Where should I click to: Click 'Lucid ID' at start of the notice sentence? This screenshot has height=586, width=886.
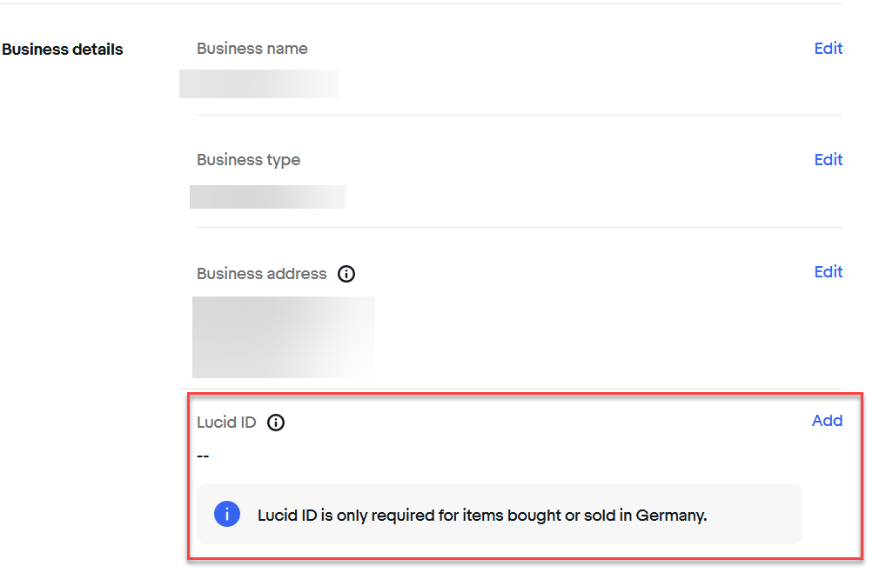287,516
